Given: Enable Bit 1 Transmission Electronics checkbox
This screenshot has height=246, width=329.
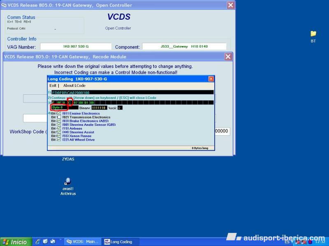Looking at the screenshot, I should [x=59, y=117].
